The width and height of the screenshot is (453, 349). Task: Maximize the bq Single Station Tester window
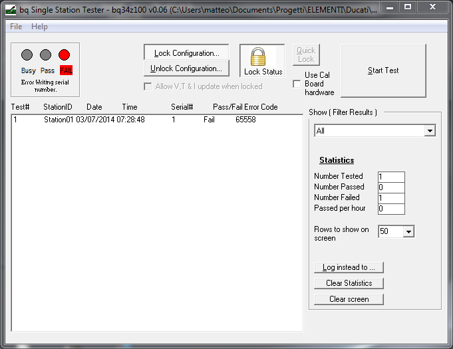(408, 7)
